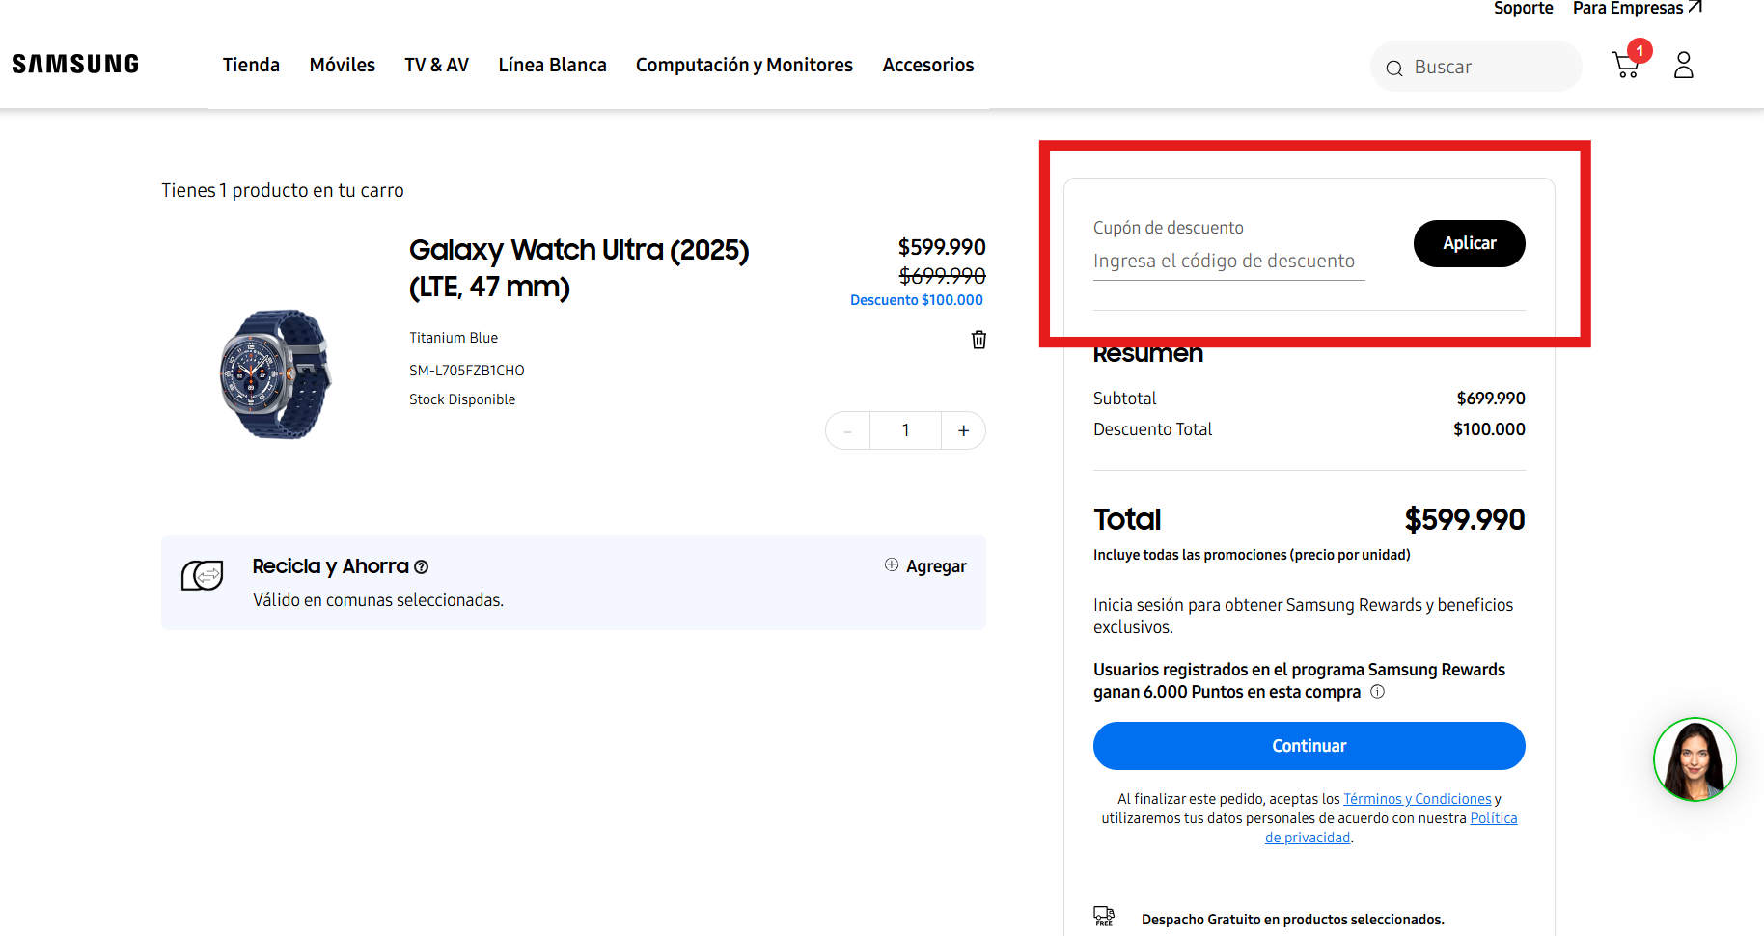Click the free shipping delivery icon
Screen dimensions: 1764x936
coord(1104,915)
